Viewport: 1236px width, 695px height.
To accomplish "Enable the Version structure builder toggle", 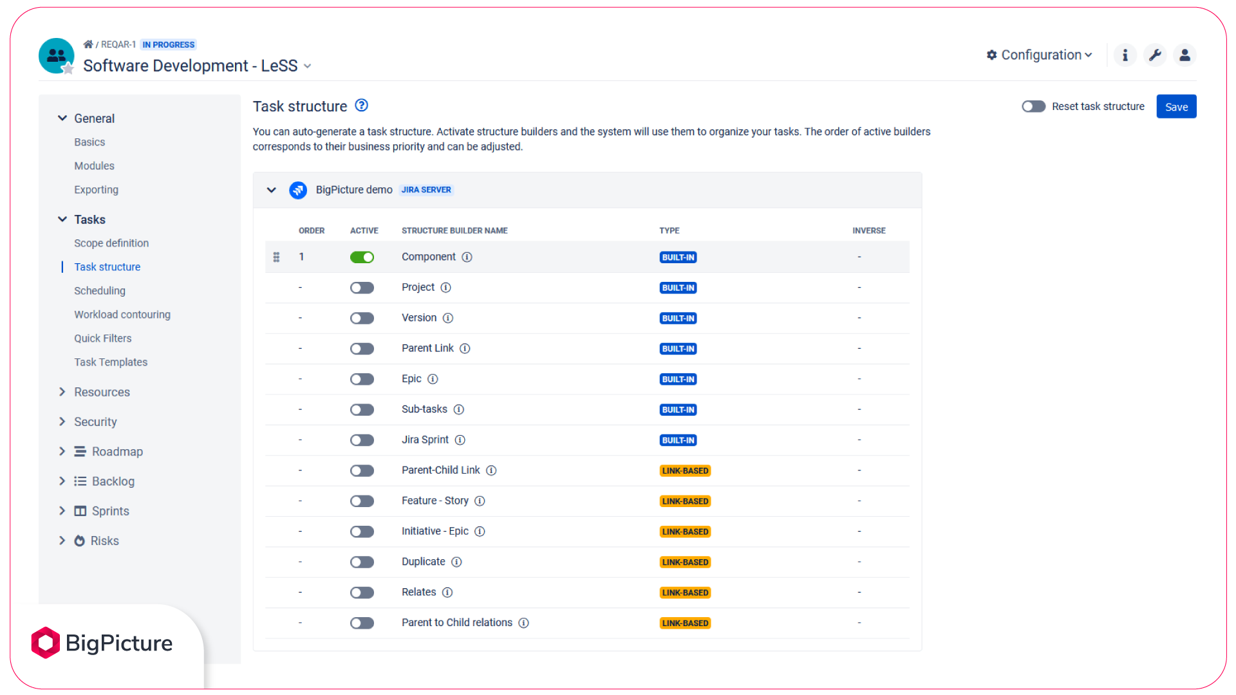I will [x=362, y=318].
